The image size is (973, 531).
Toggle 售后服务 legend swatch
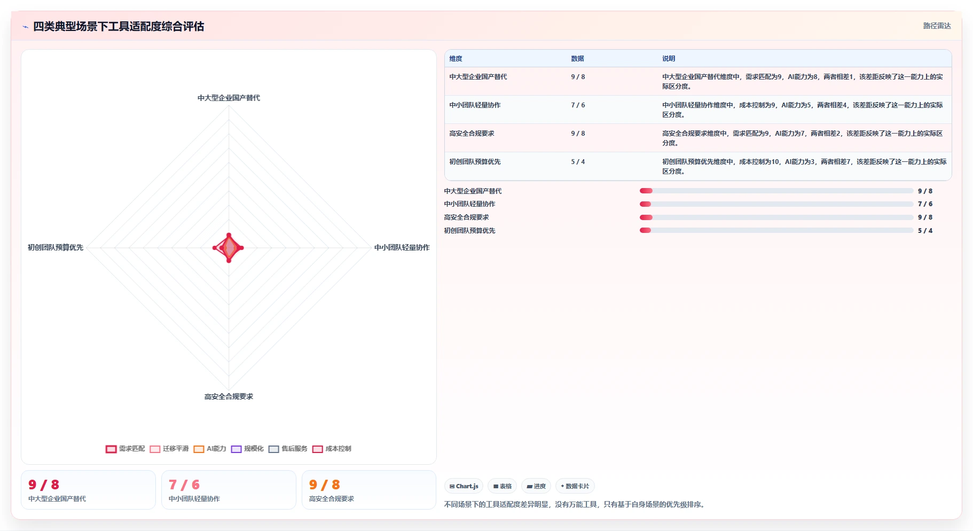pos(274,449)
